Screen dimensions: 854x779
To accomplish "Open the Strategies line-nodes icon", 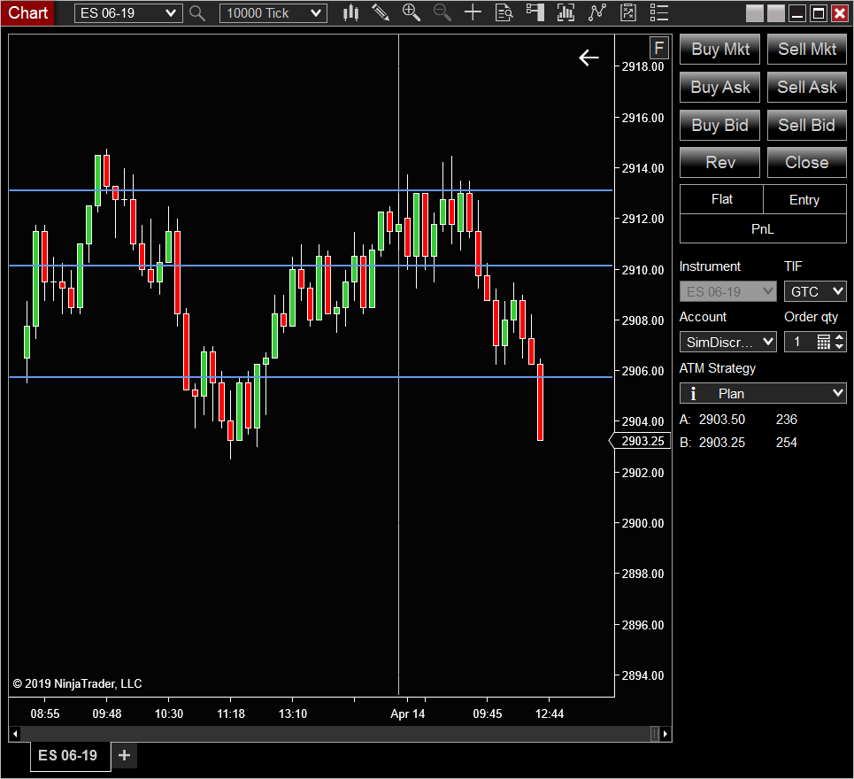I will coord(597,13).
